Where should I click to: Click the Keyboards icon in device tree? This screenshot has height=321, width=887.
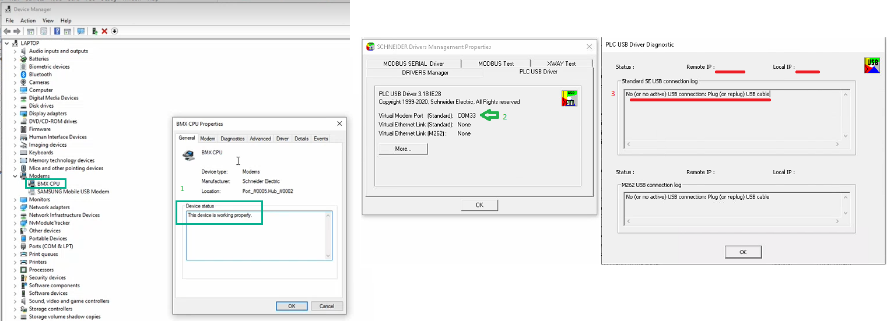(24, 153)
